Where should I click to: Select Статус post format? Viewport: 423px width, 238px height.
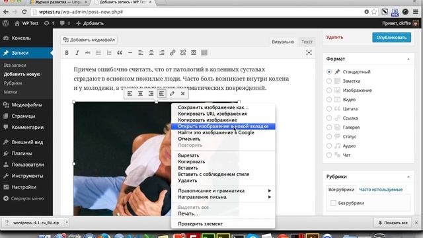tap(329, 137)
